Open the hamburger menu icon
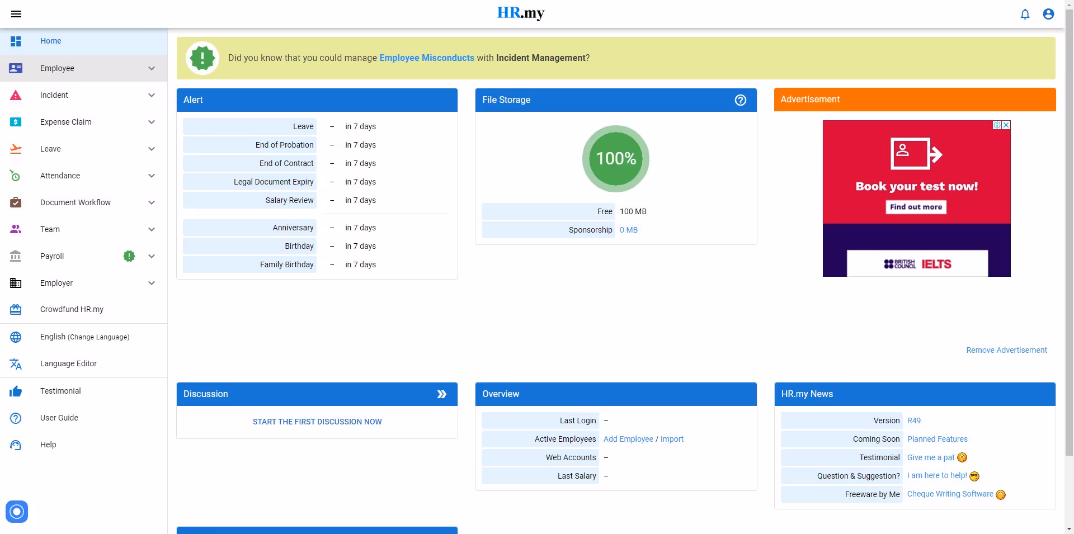Image resolution: width=1074 pixels, height=534 pixels. point(16,14)
